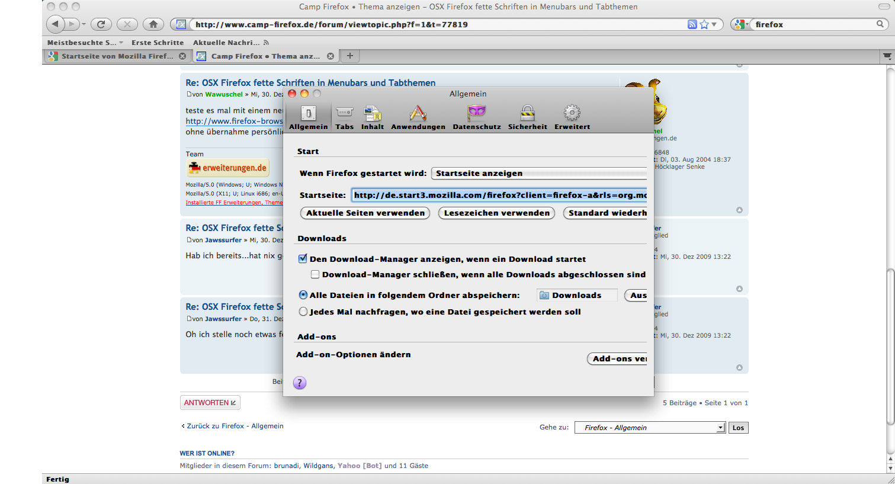Screen dimensions: 895x484
Task: Open the Inhalt preferences pane
Action: (372, 117)
